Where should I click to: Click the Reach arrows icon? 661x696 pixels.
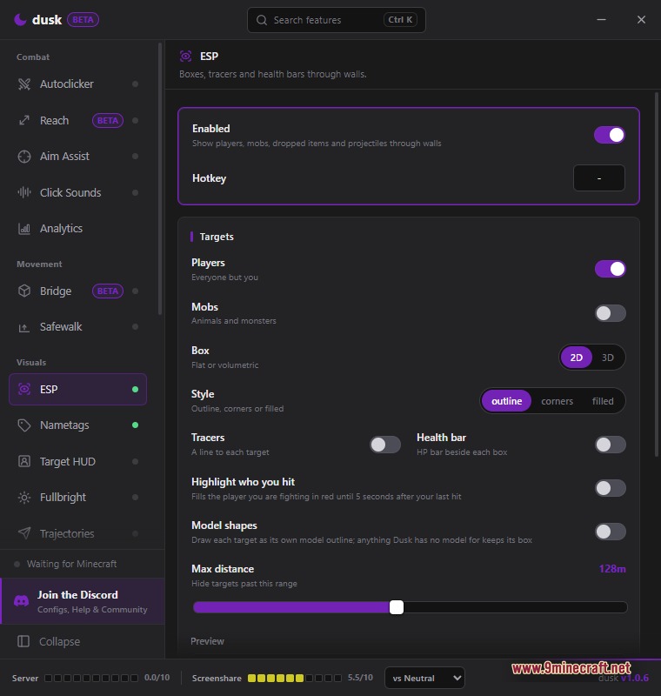pyautogui.click(x=24, y=120)
